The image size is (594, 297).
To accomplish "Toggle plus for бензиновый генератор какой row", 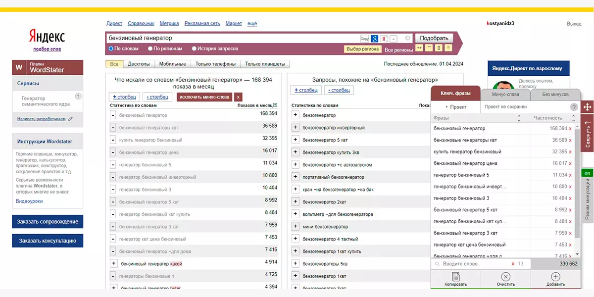I will 113,264.
